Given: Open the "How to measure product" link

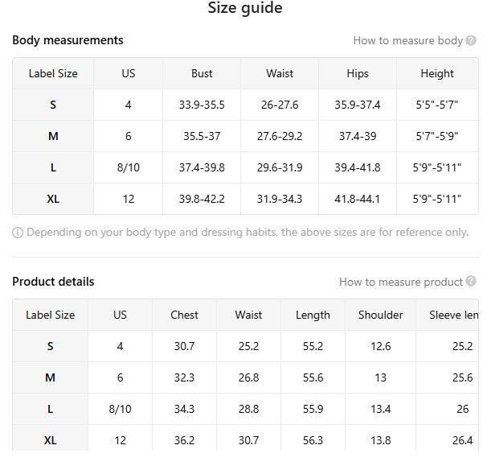Looking at the screenshot, I should pyautogui.click(x=400, y=282).
